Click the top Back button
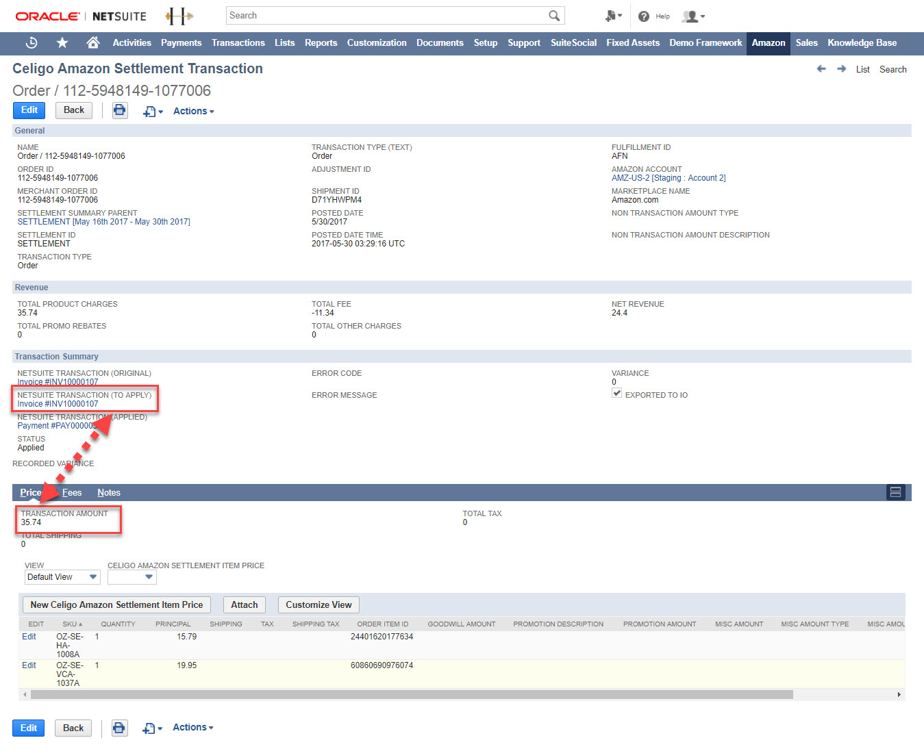Image resolution: width=924 pixels, height=751 pixels. point(74,110)
